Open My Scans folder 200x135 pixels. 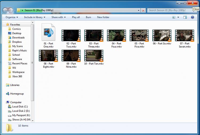pyautogui.click(x=15, y=46)
